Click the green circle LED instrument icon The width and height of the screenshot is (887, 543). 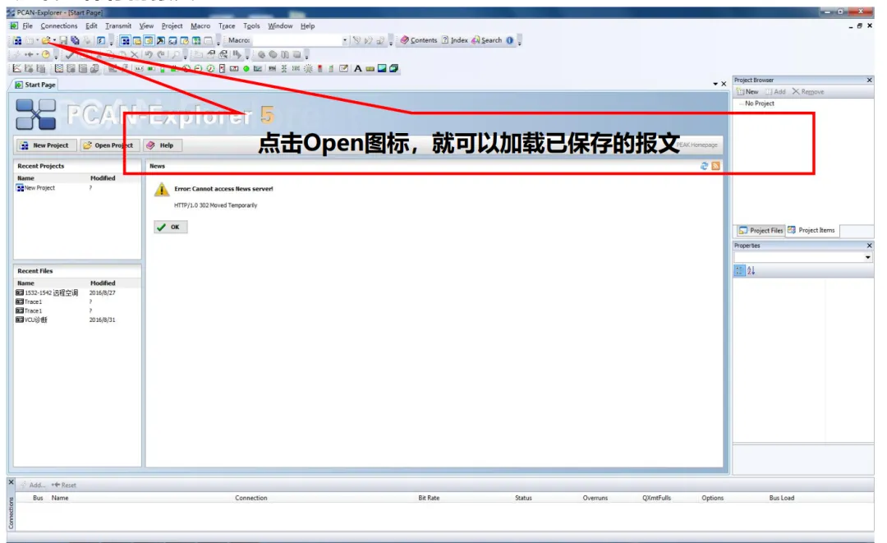pyautogui.click(x=246, y=68)
